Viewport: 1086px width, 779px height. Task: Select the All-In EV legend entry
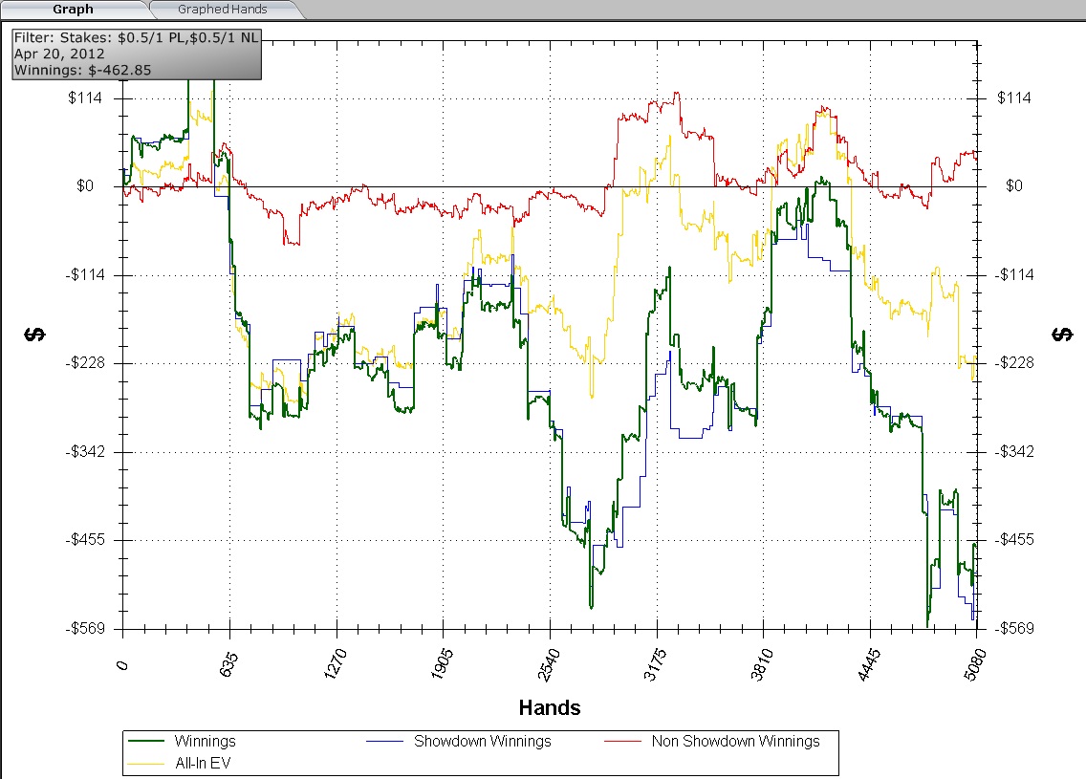tap(202, 763)
